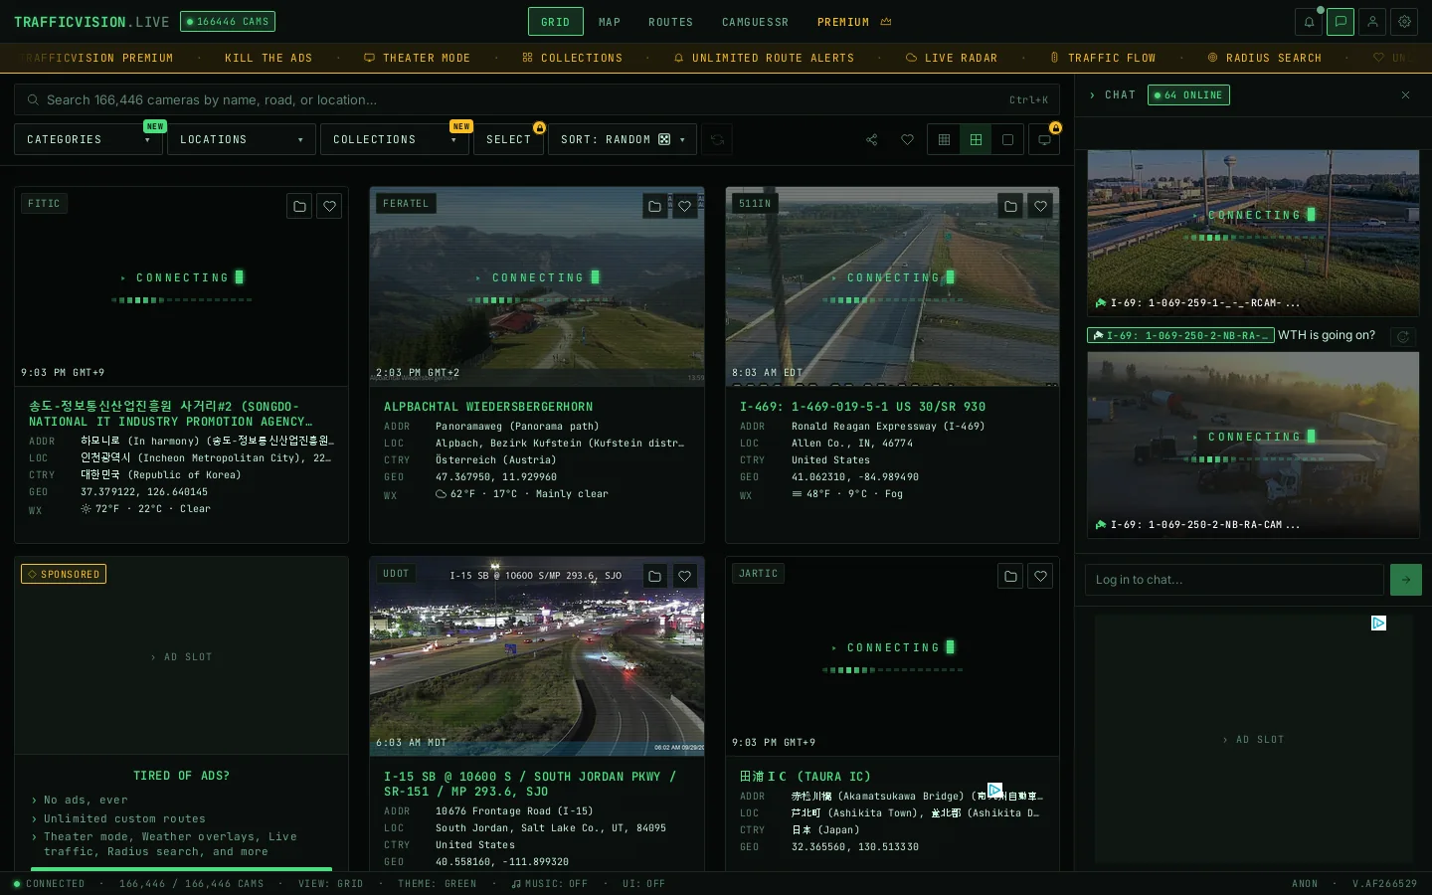Toggle Music Off in status bar
Screen dimensions: 1432x895
point(549,883)
